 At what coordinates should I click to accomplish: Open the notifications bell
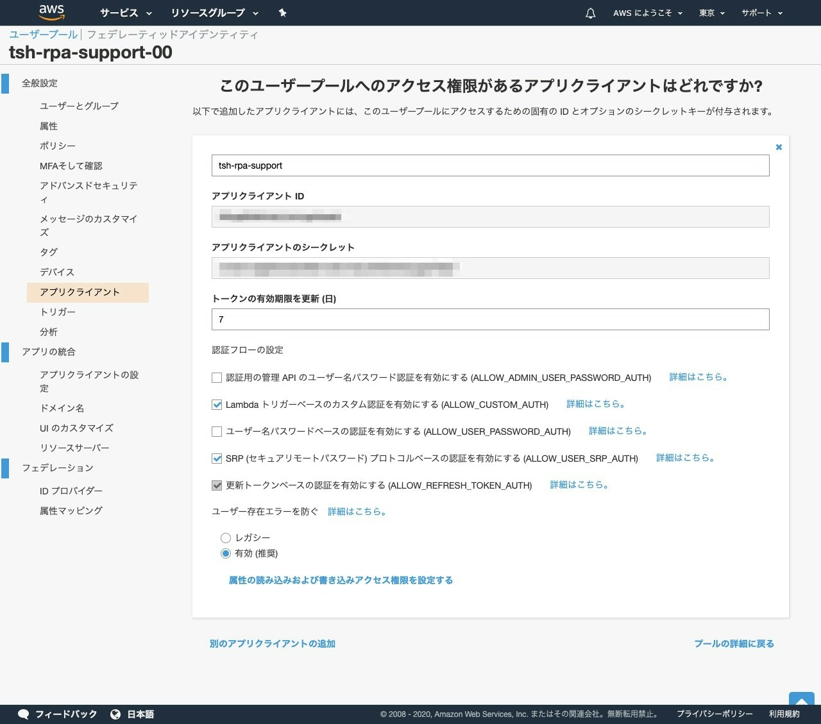(591, 13)
